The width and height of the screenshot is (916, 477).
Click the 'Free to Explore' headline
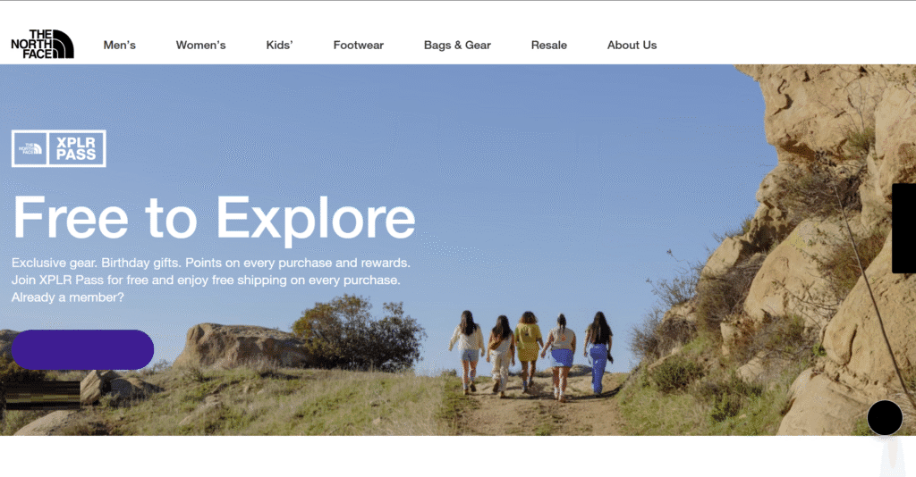[x=214, y=217]
